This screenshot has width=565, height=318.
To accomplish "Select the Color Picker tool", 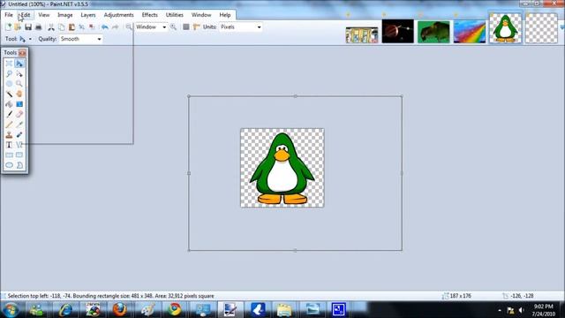I will (x=19, y=125).
